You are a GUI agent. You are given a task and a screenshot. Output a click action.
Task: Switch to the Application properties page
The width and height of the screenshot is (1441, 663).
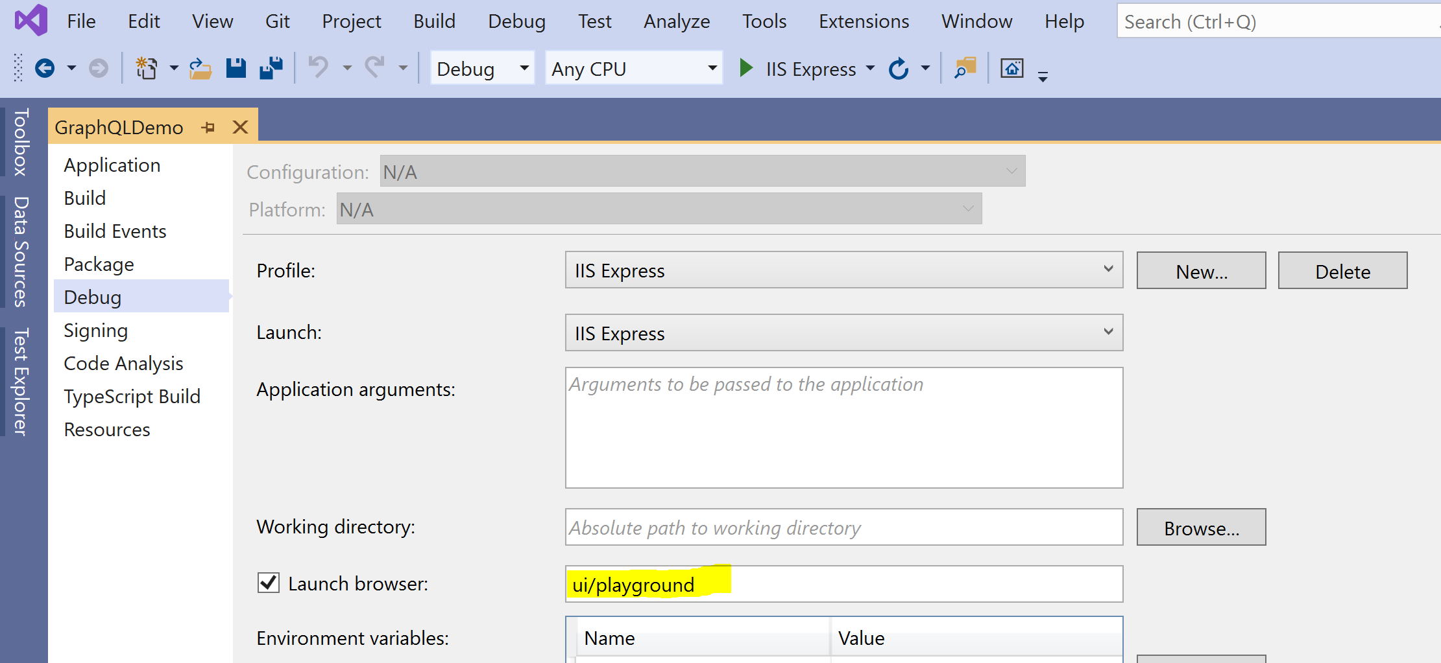pos(112,165)
